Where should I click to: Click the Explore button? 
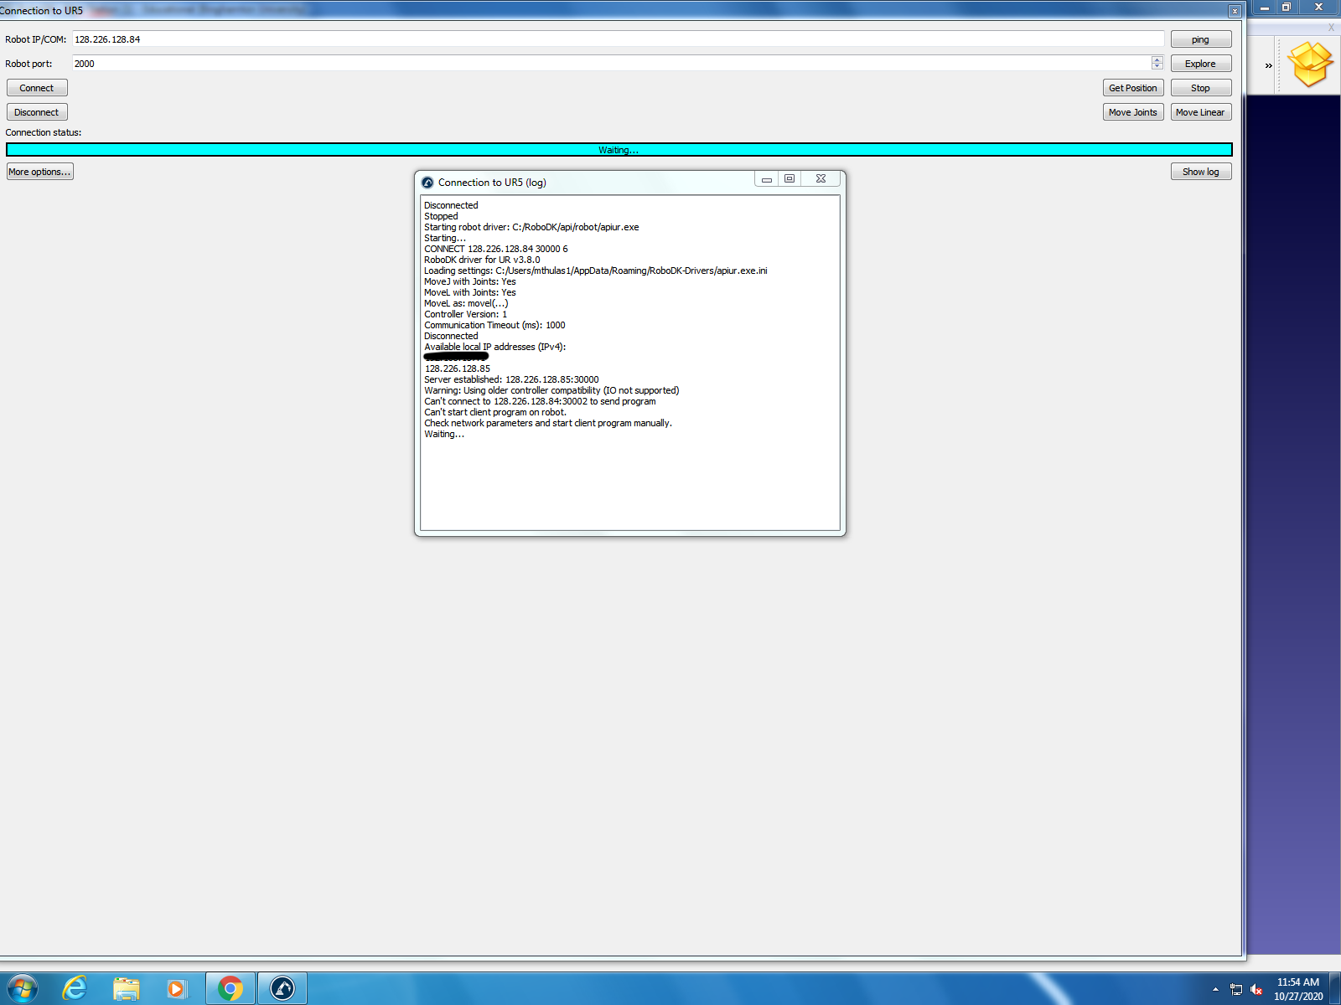coord(1201,64)
